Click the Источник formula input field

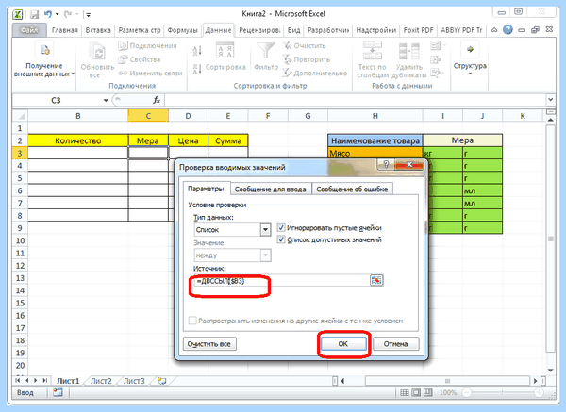[281, 281]
